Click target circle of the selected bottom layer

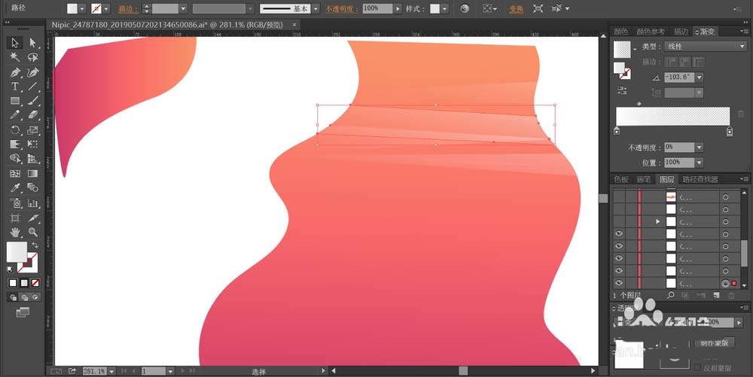(726, 283)
